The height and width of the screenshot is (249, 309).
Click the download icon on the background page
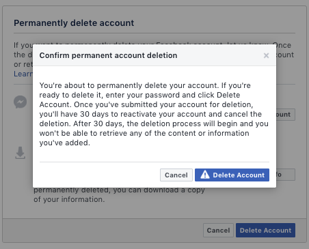[21, 153]
